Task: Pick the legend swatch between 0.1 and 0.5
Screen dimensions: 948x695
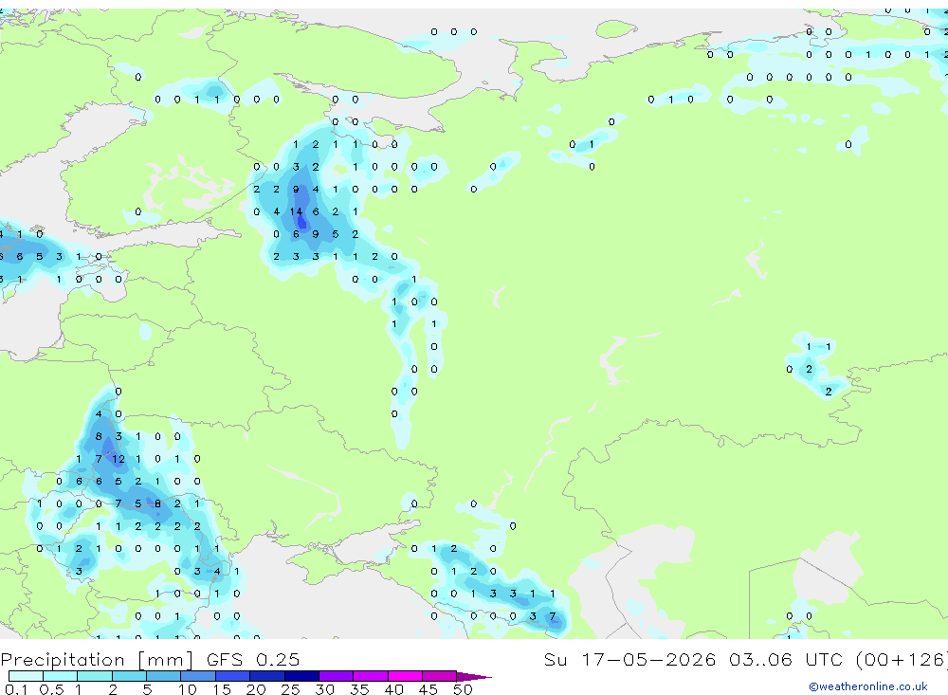Action: [26, 676]
